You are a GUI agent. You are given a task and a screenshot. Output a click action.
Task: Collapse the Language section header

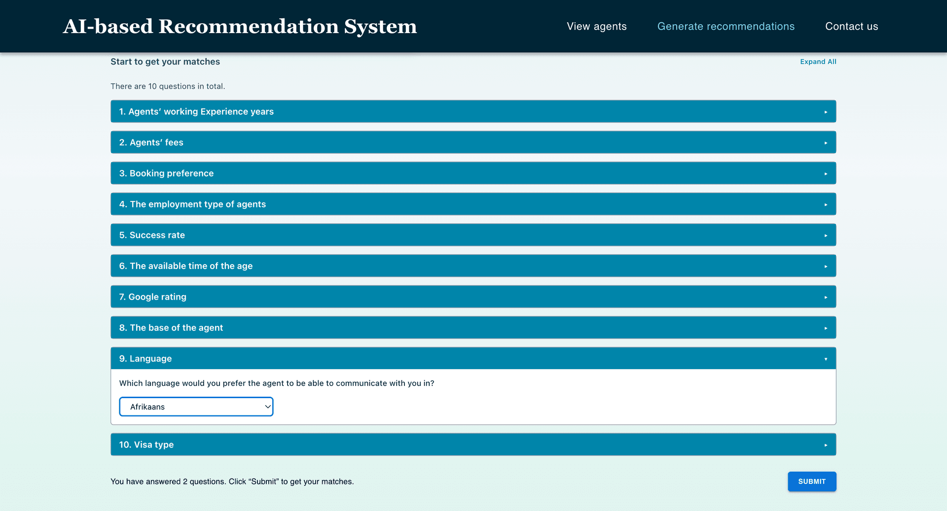(x=473, y=358)
